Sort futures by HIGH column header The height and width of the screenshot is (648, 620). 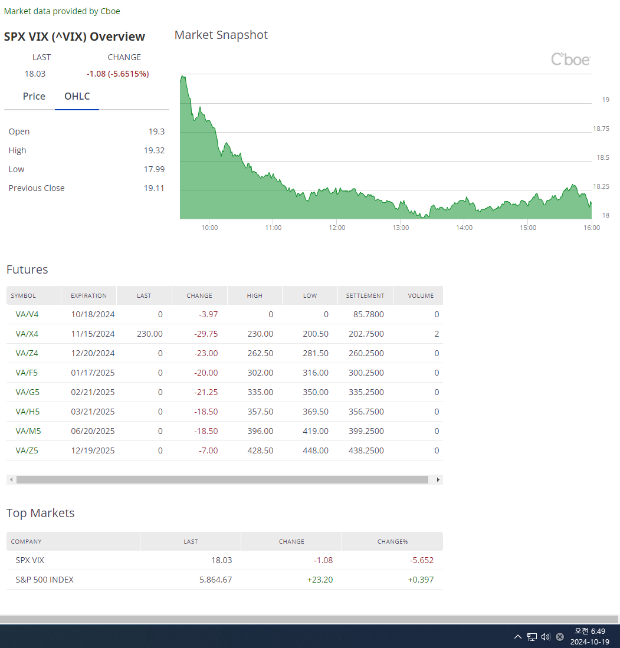255,296
